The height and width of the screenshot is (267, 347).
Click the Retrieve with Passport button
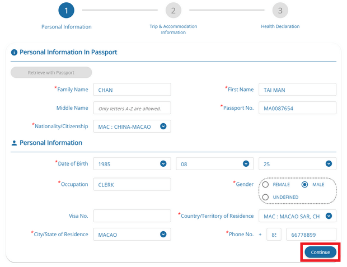click(x=51, y=72)
